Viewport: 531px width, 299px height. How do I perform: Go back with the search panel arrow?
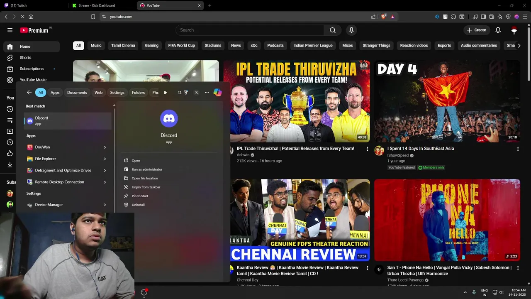29,93
